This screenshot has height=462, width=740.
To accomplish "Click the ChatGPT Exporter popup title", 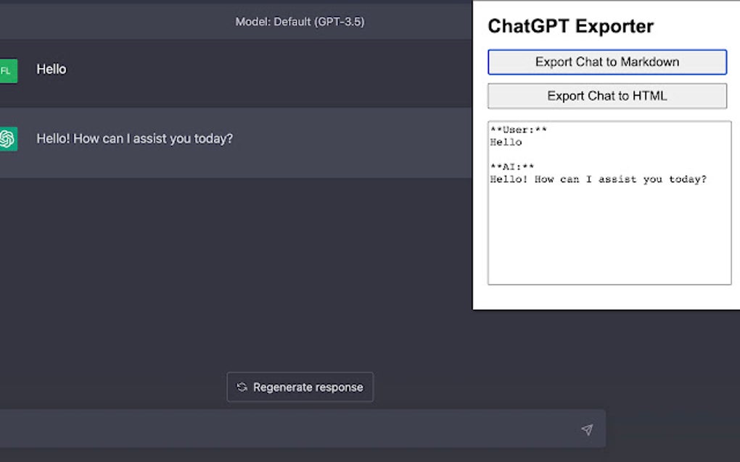I will [570, 27].
